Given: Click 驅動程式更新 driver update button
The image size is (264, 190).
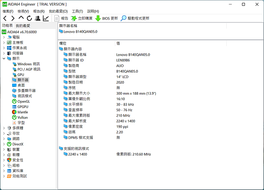Looking at the screenshot, I should tap(135, 18).
